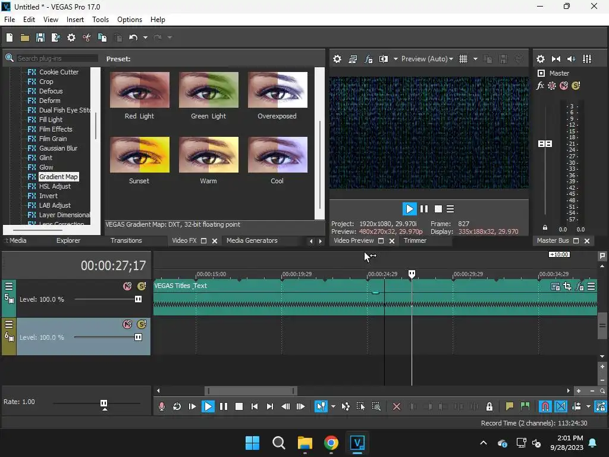This screenshot has height=457, width=609.
Task: Go to start of project
Action: 255,406
